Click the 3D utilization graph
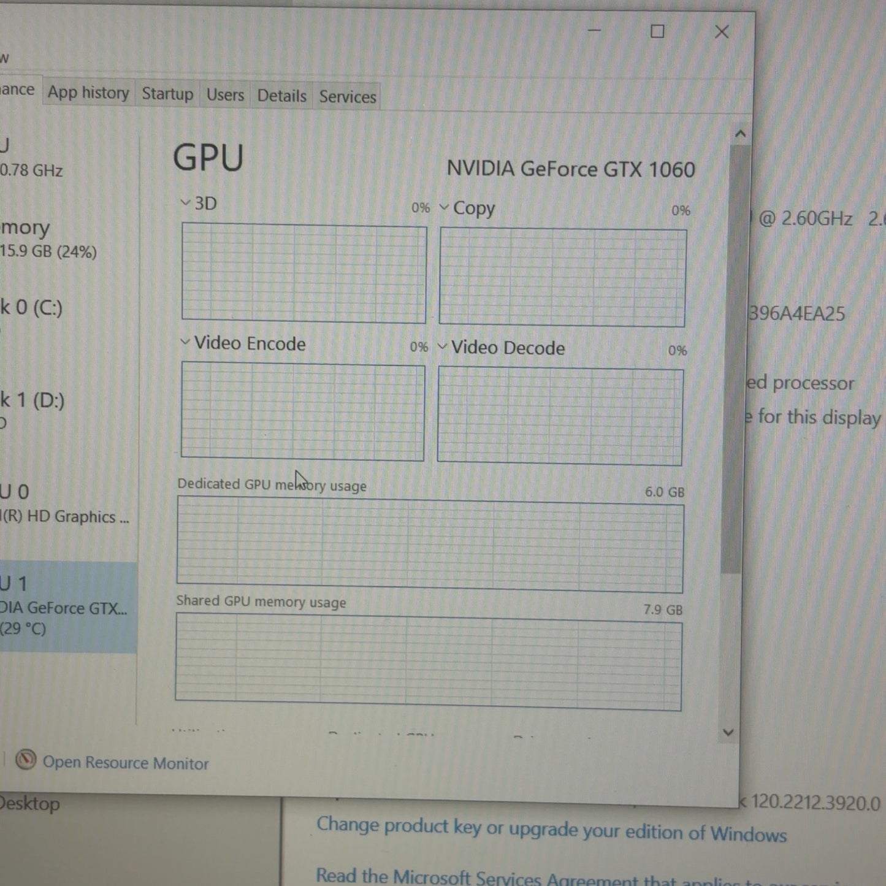The image size is (886, 886). tap(304, 273)
